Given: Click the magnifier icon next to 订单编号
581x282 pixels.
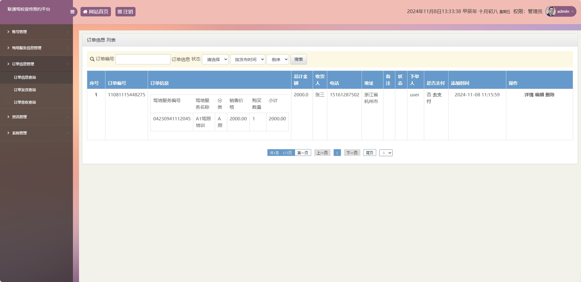Looking at the screenshot, I should pyautogui.click(x=92, y=59).
